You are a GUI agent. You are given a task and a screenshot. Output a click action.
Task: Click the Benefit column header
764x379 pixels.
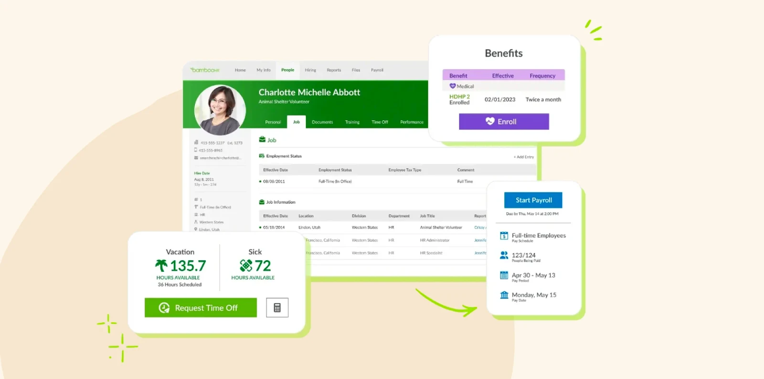click(x=458, y=76)
